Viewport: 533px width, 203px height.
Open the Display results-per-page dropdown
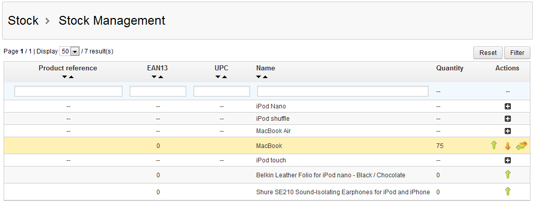pos(69,51)
